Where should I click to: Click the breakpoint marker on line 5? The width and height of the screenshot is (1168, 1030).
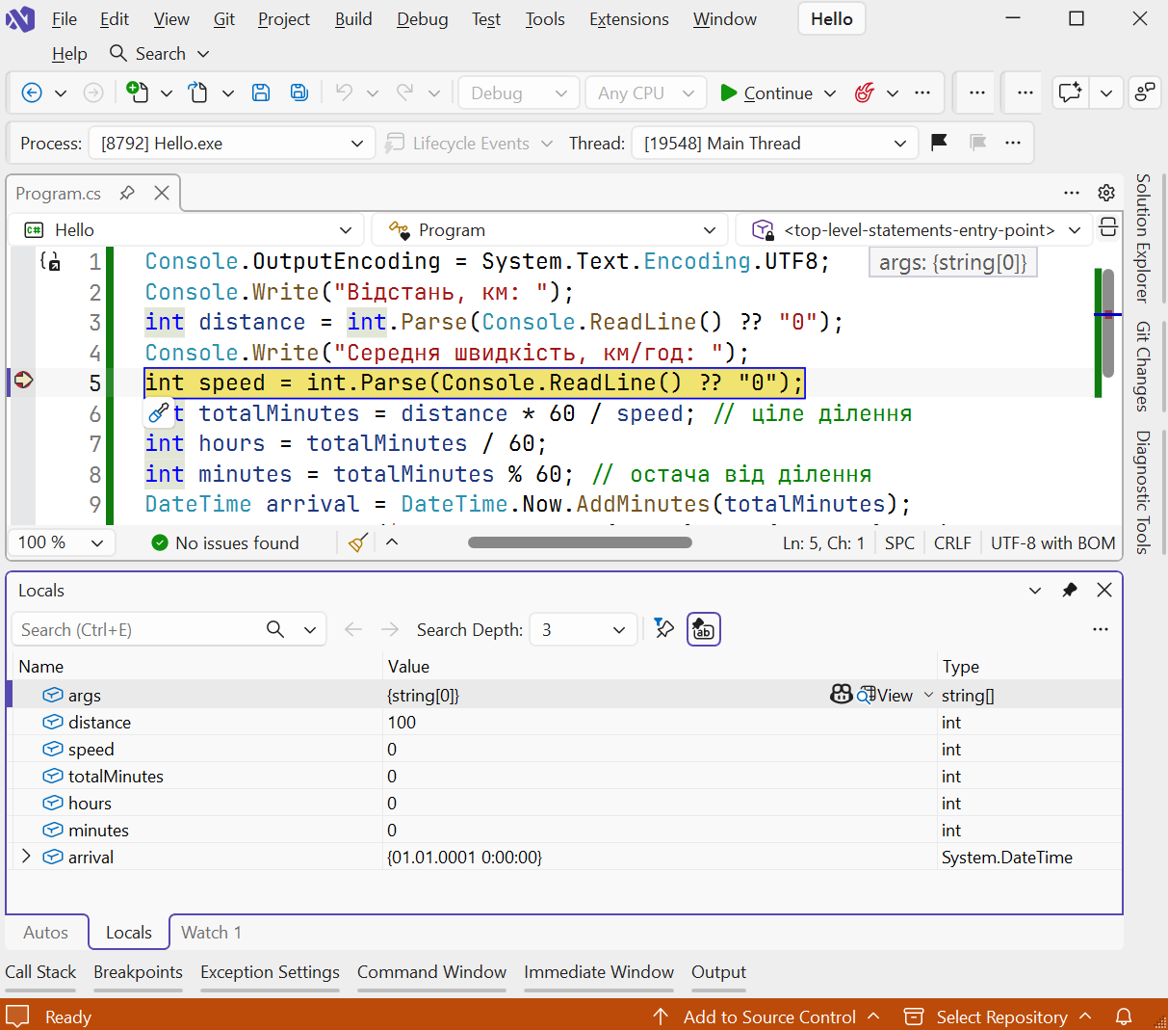[x=23, y=381]
